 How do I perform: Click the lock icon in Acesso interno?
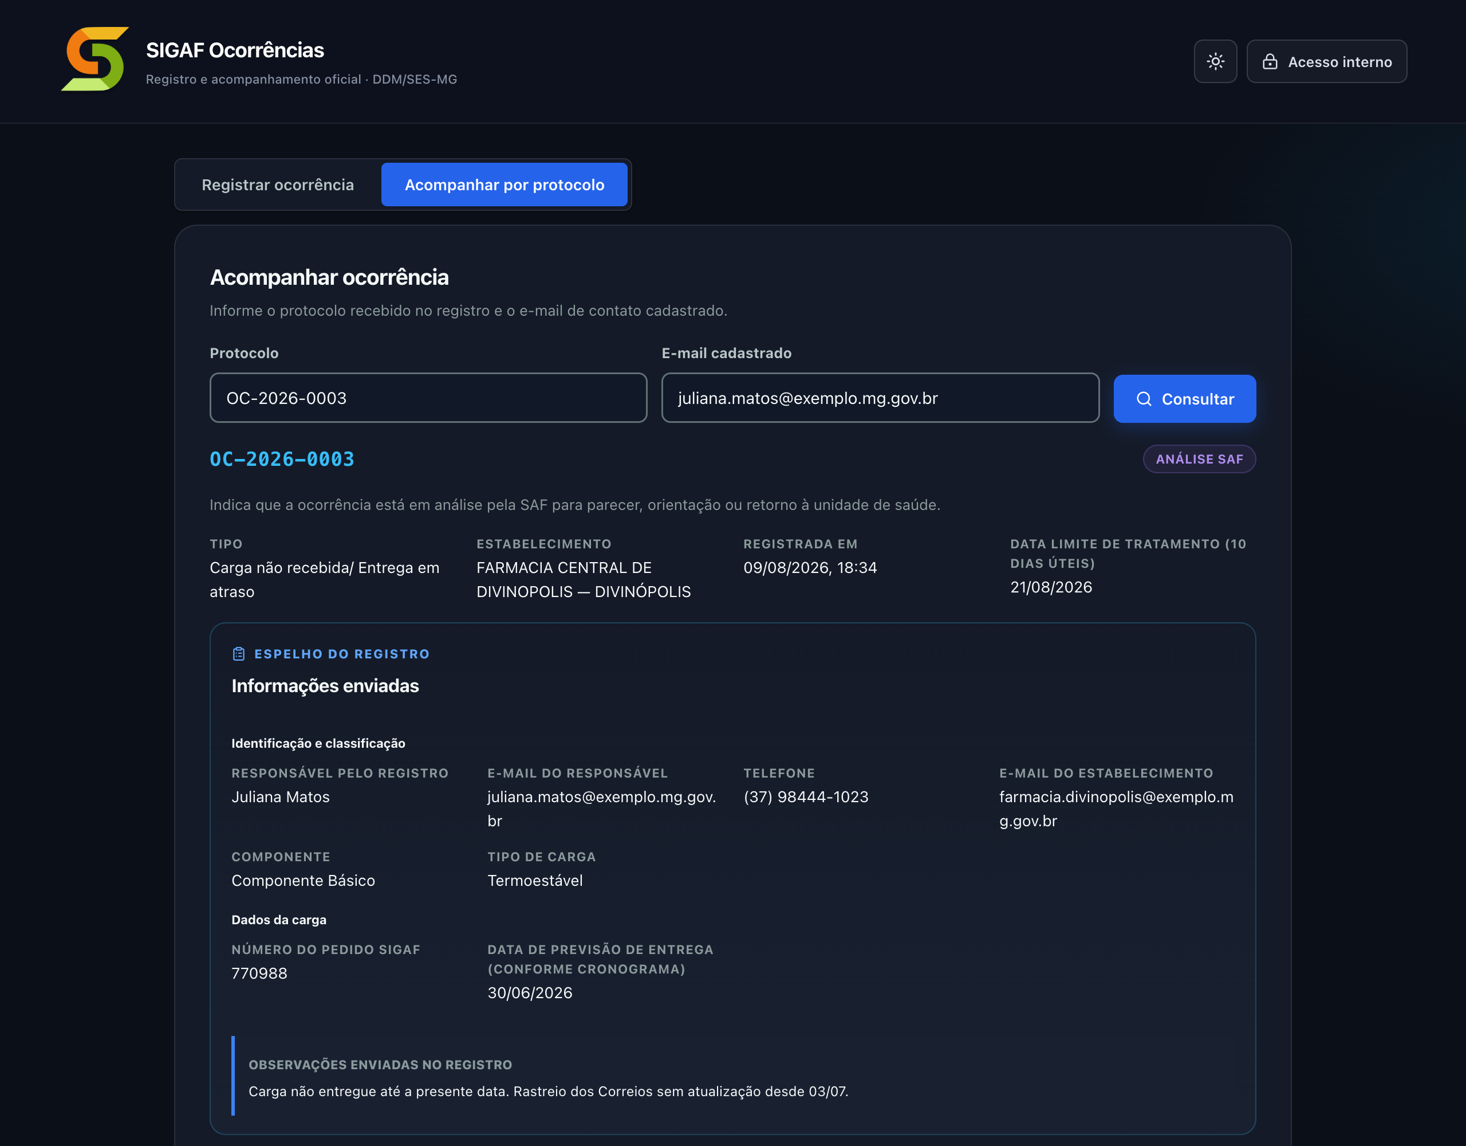coord(1270,62)
